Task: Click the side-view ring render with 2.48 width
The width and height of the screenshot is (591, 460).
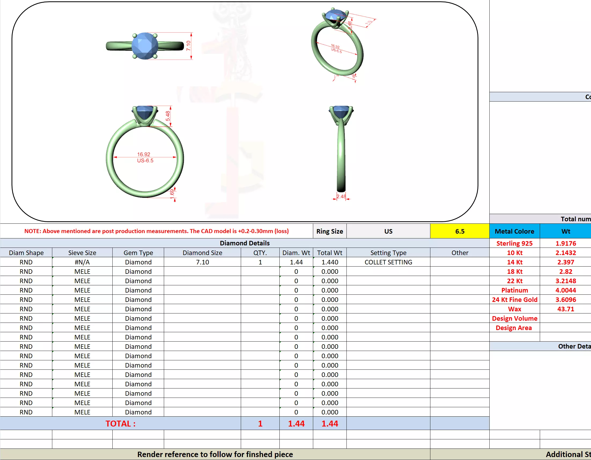Action: pyautogui.click(x=341, y=151)
